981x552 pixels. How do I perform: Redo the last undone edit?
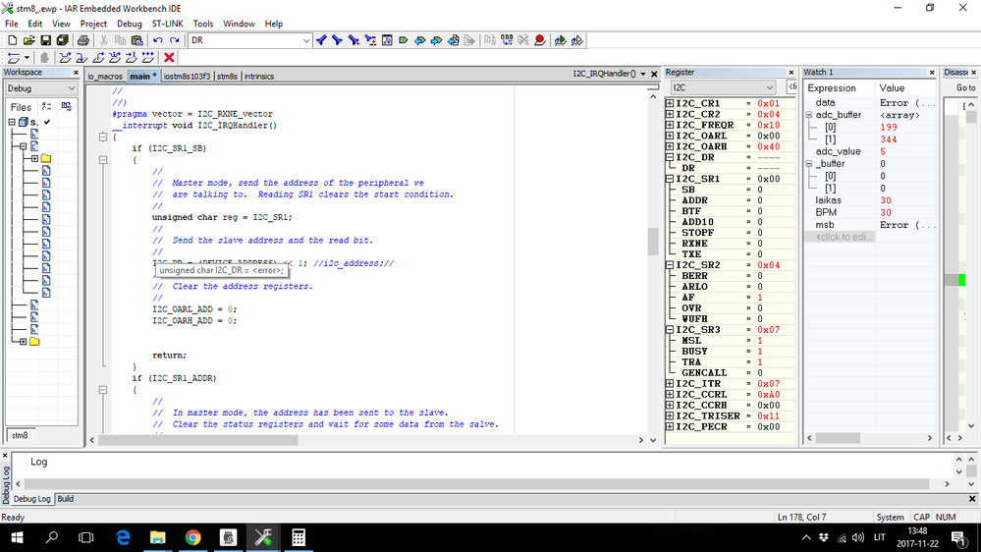[175, 40]
